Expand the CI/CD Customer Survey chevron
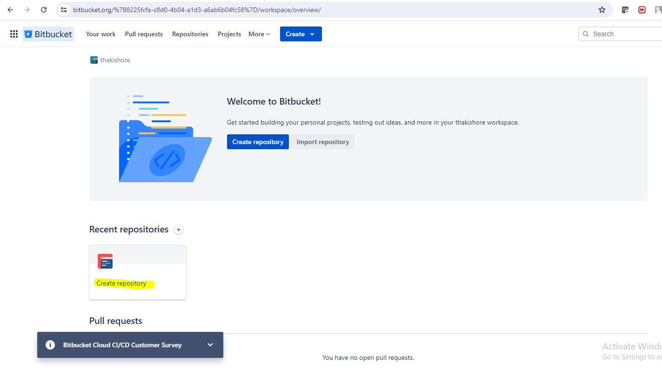Viewport: 662px width, 370px height. (x=210, y=345)
